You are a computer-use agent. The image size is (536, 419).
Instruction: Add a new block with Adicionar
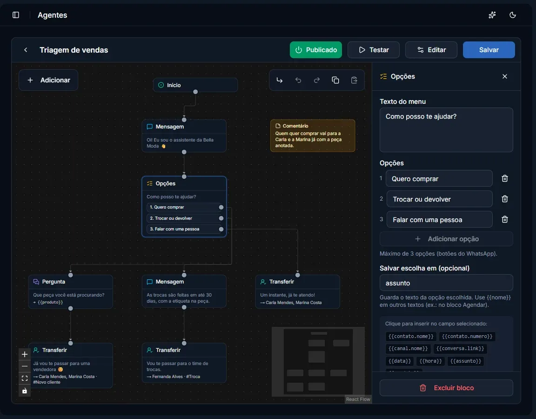click(x=48, y=80)
